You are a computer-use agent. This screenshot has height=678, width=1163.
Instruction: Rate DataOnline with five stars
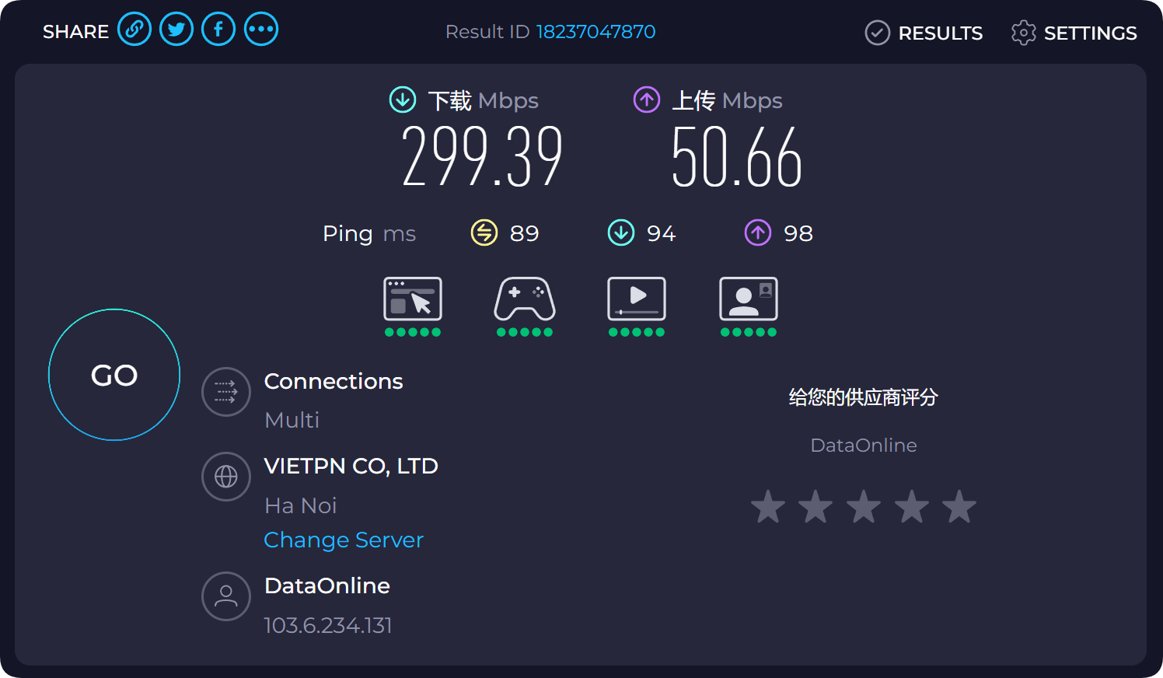coord(959,507)
